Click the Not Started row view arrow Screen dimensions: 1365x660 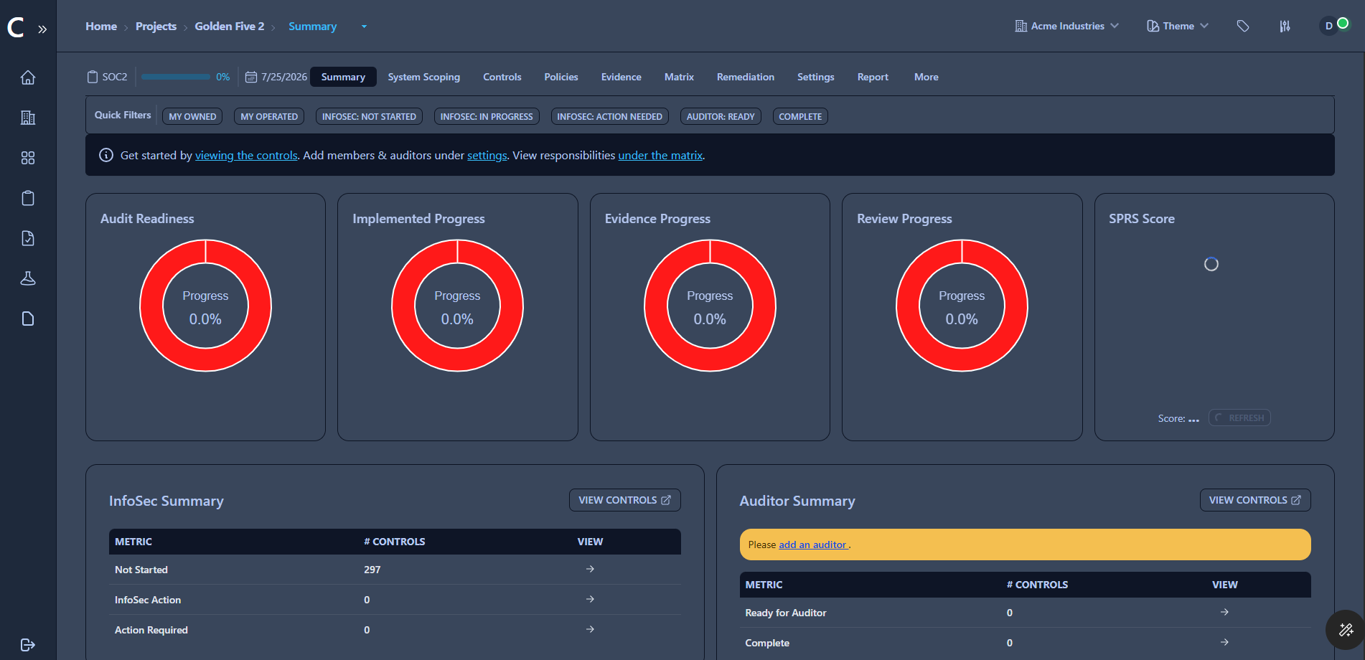click(x=590, y=569)
